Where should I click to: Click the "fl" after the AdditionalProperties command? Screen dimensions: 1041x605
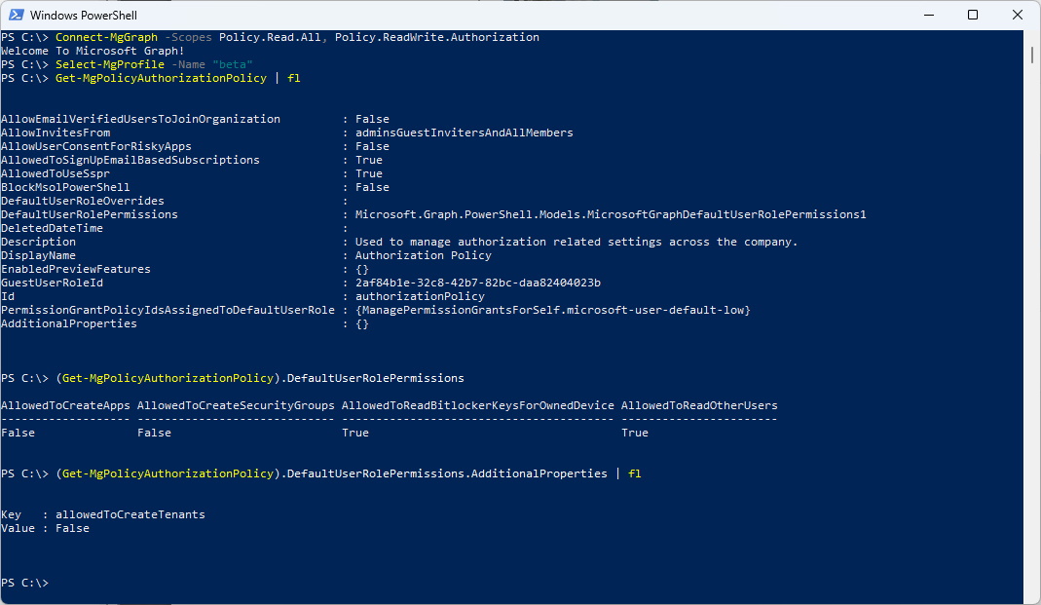(635, 473)
